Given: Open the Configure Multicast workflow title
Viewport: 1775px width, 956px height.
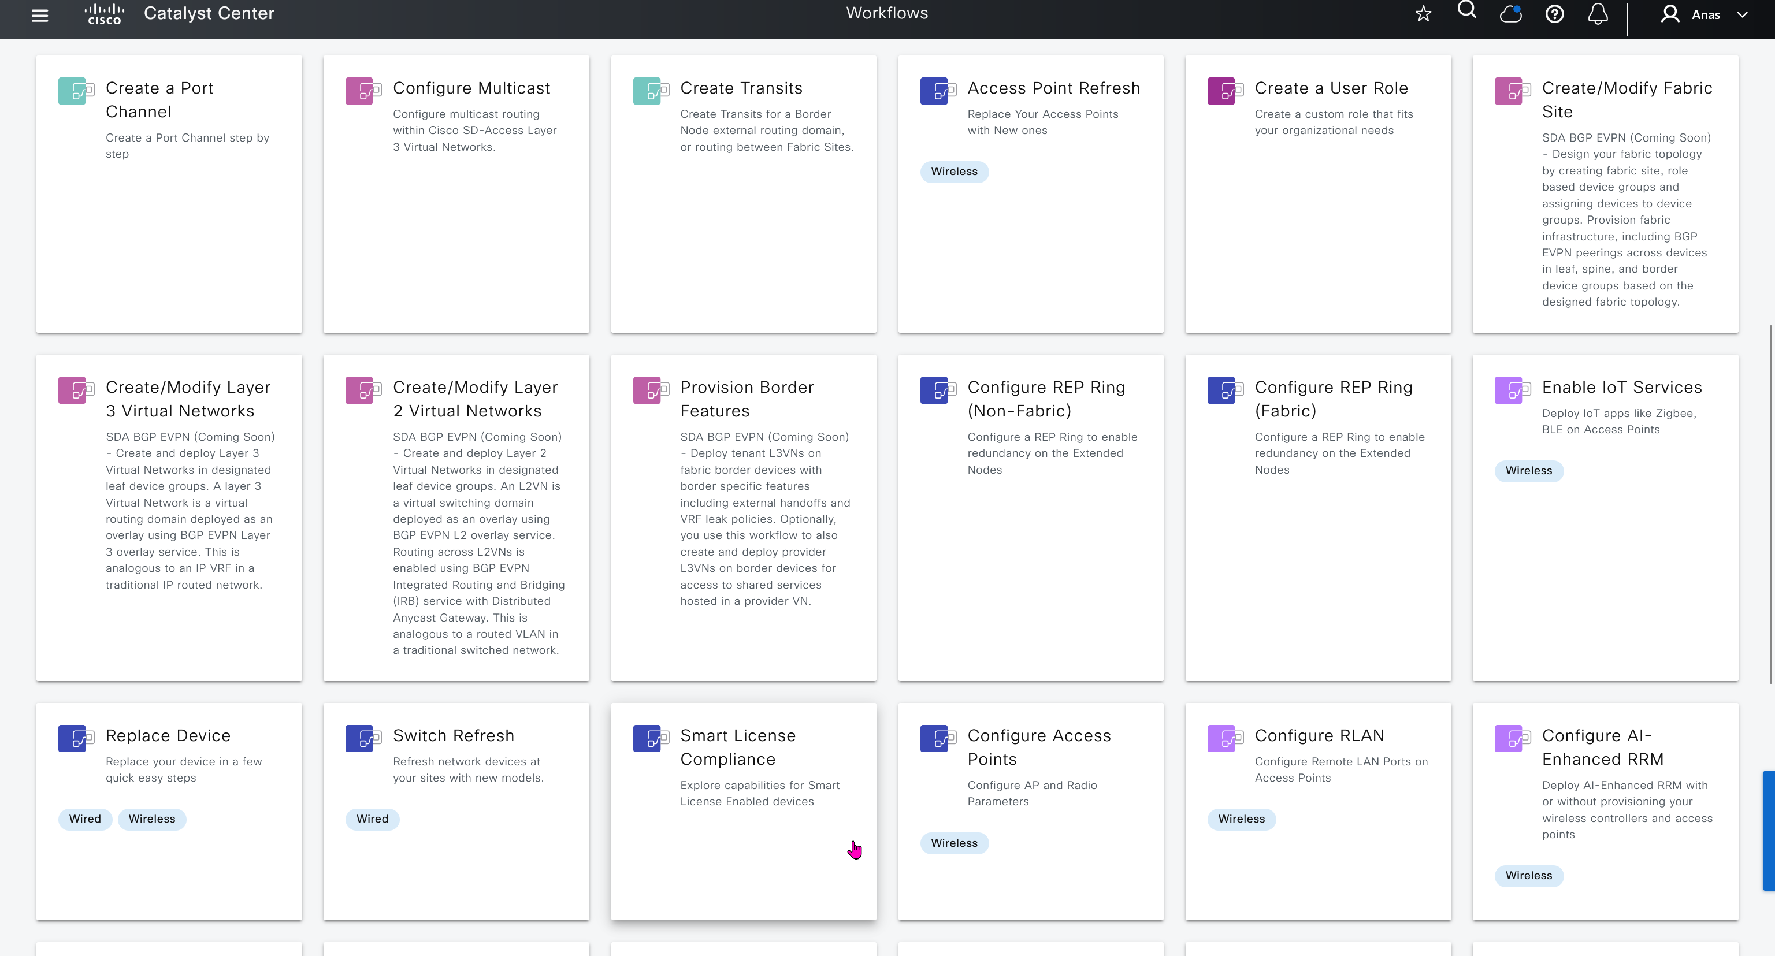Looking at the screenshot, I should coord(471,88).
